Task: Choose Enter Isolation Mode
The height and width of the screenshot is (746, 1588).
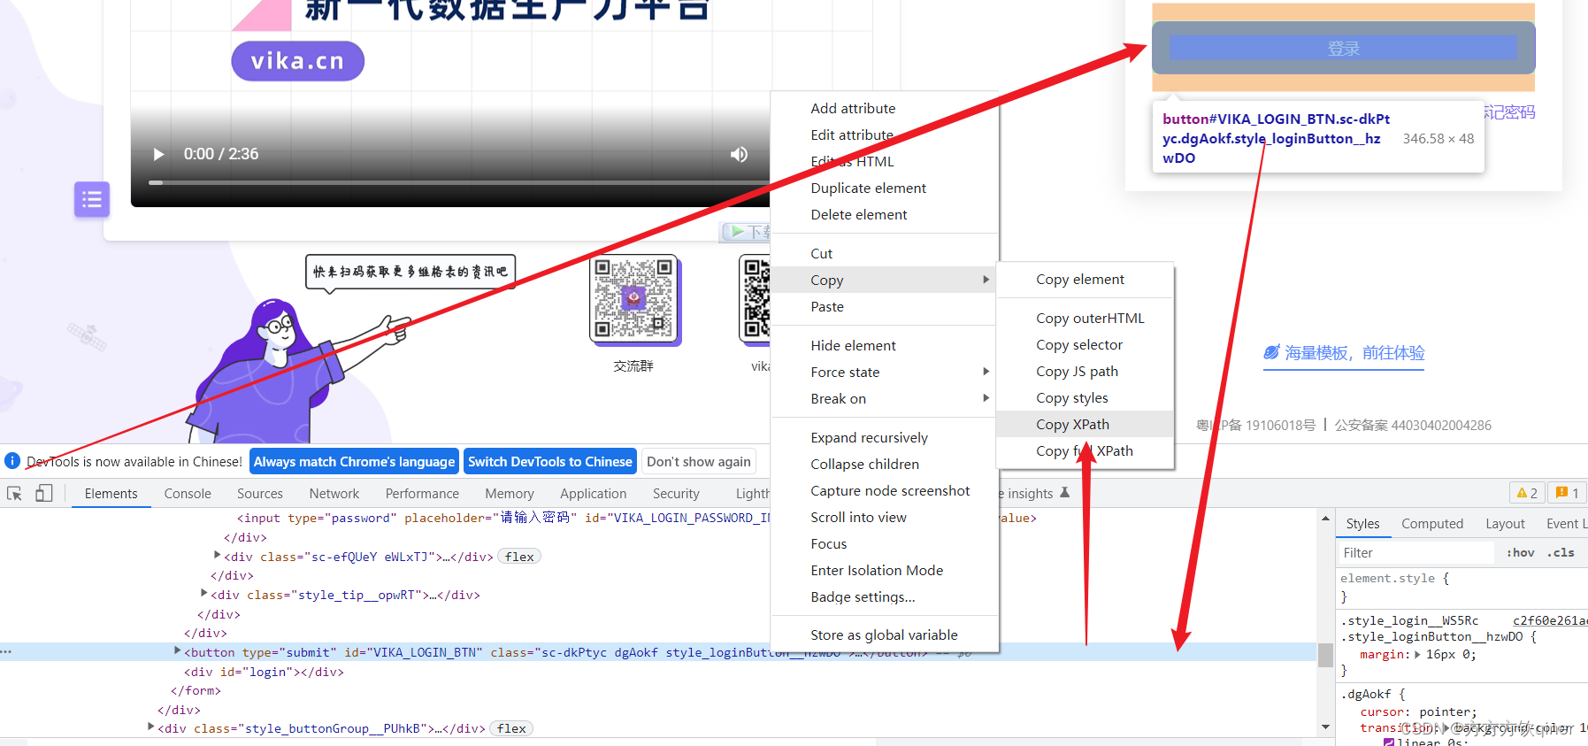Action: 885,570
